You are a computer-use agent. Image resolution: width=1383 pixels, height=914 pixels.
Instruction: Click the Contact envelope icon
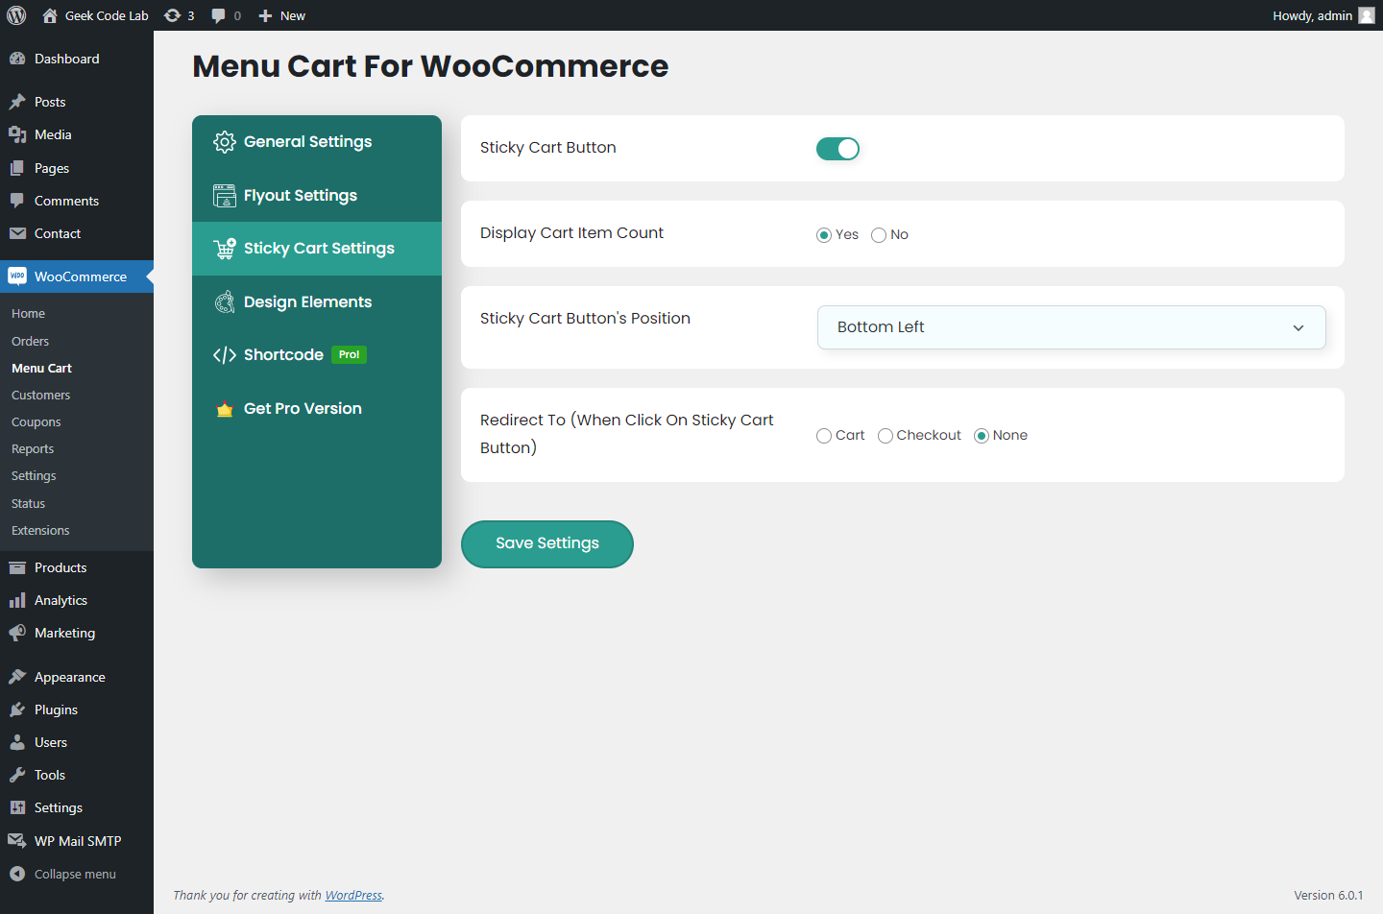17,233
